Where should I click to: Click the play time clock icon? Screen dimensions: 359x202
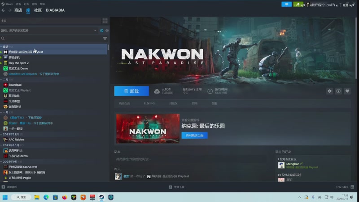click(210, 91)
